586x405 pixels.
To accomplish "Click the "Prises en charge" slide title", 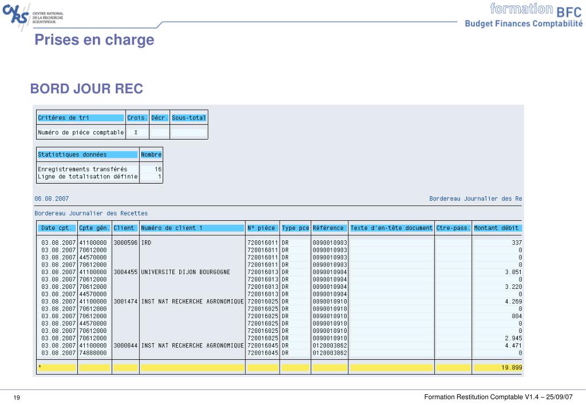I will [94, 39].
